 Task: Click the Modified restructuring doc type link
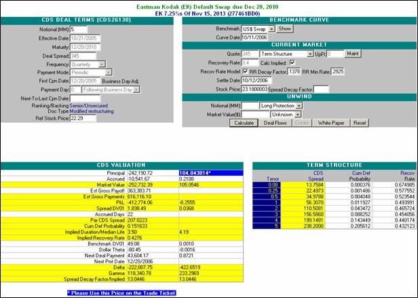click(92, 111)
